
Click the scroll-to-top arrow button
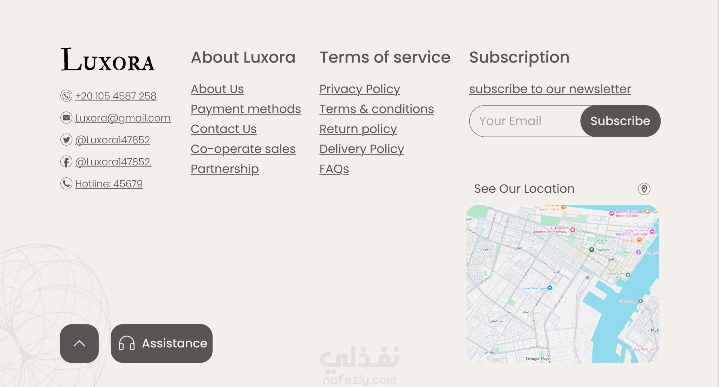tap(79, 343)
